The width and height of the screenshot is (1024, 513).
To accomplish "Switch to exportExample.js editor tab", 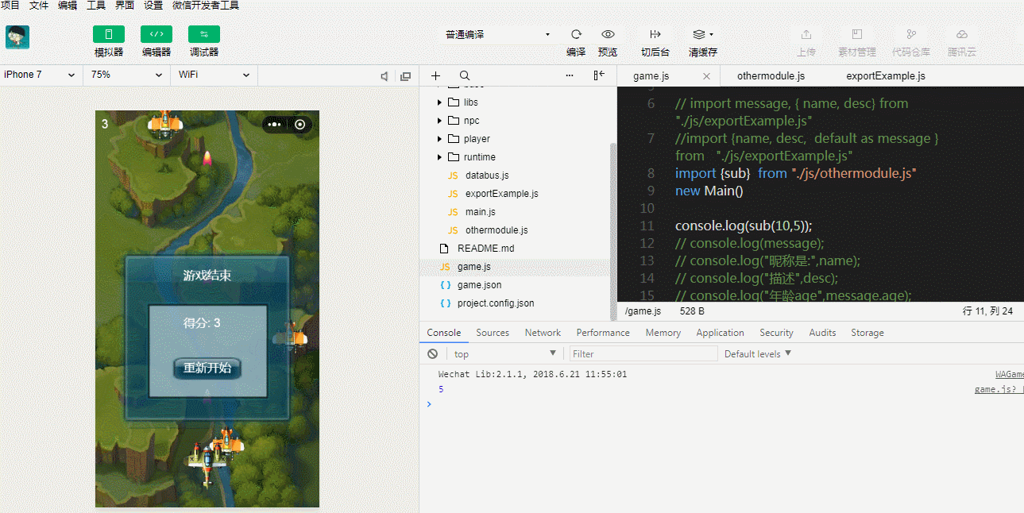I will point(885,76).
